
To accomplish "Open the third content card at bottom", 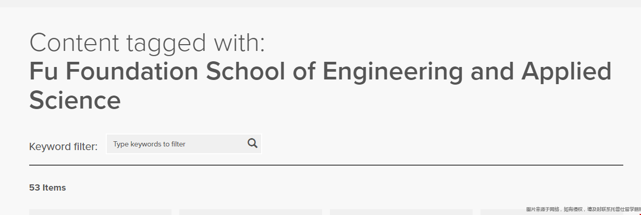I will pos(401,212).
